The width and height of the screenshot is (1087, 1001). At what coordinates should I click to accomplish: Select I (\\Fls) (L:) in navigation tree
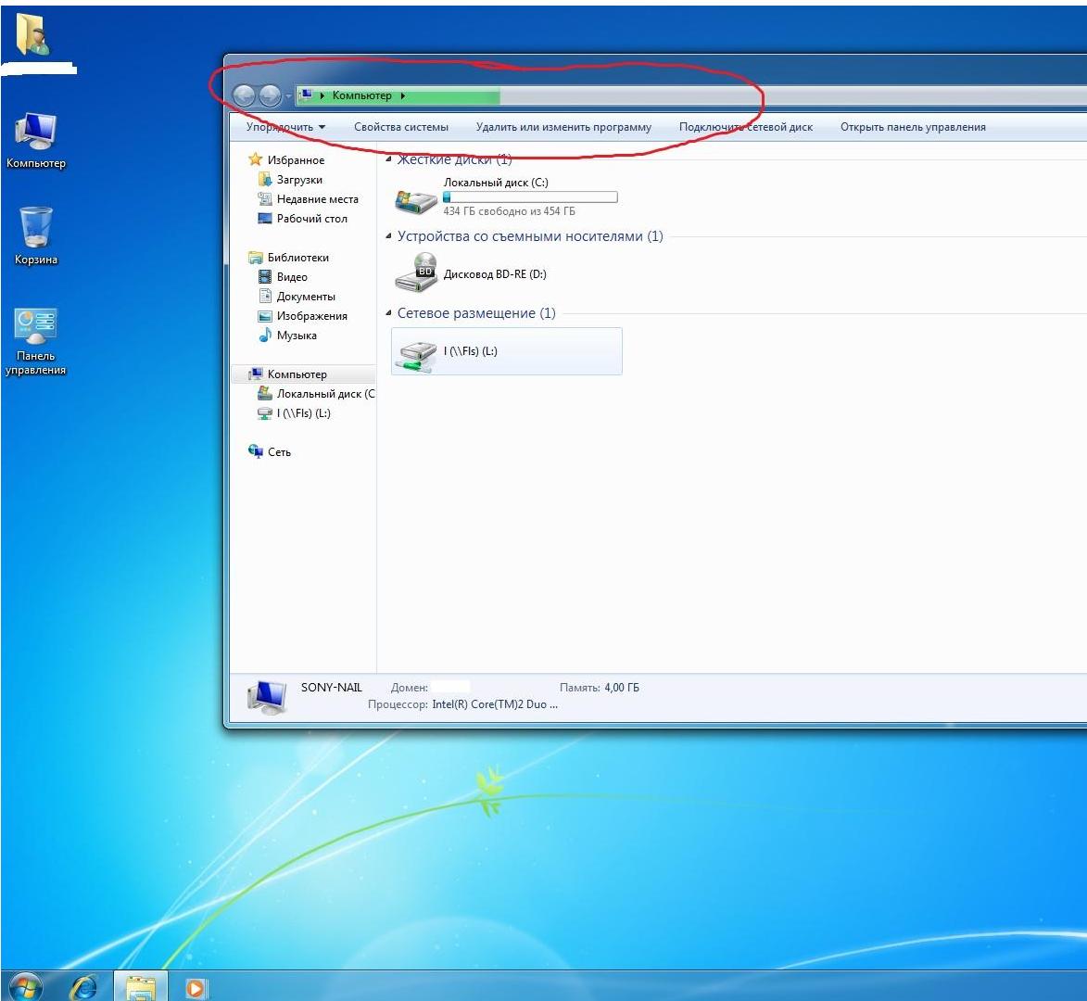(x=304, y=413)
